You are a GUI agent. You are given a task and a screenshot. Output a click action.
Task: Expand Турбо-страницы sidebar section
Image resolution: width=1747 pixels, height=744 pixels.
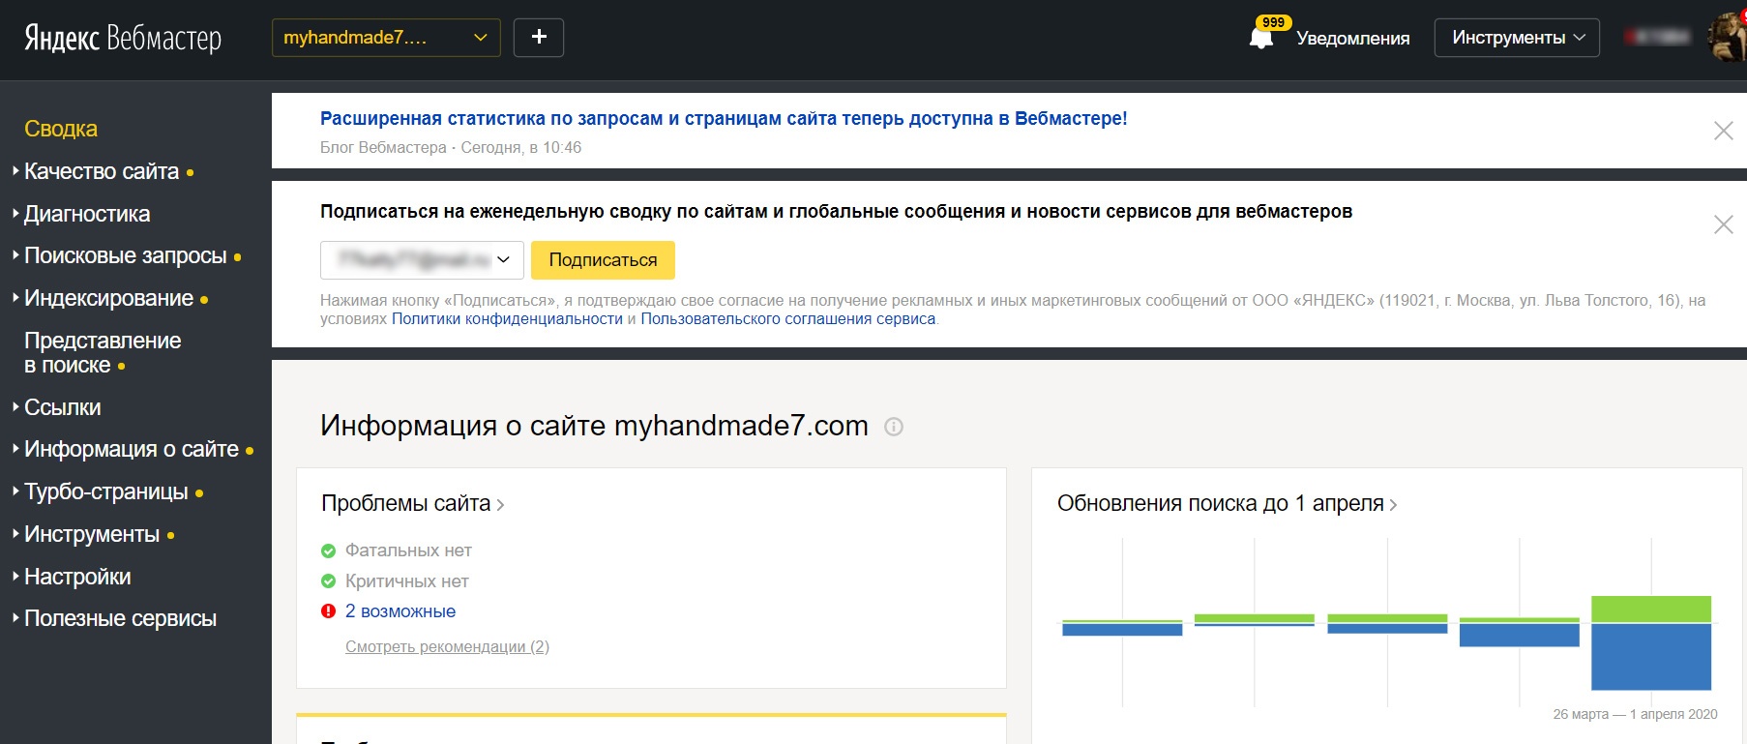pos(106,491)
